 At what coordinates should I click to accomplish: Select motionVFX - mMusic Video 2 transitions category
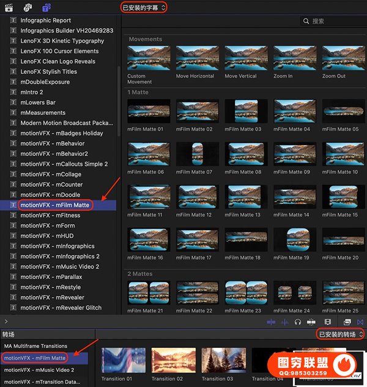point(39,370)
